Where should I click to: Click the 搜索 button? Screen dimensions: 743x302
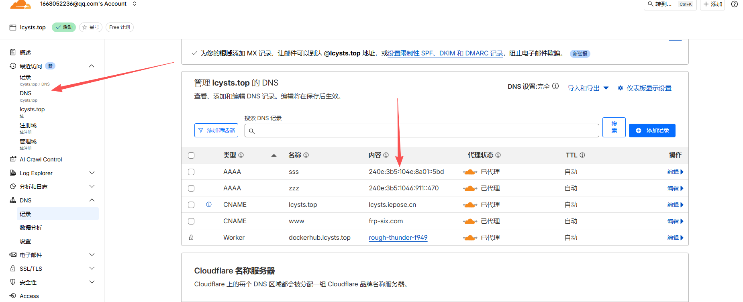click(x=614, y=127)
